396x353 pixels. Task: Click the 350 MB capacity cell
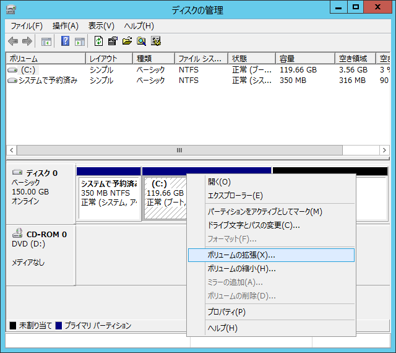coord(293,81)
